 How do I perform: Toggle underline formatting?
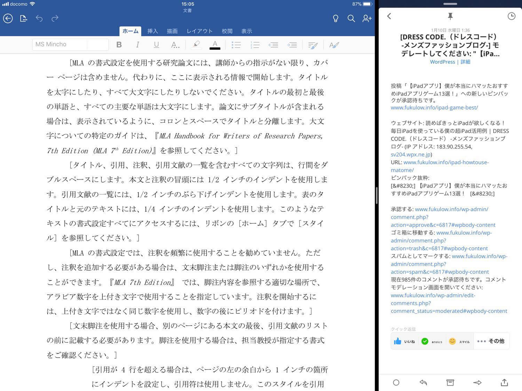click(x=156, y=45)
